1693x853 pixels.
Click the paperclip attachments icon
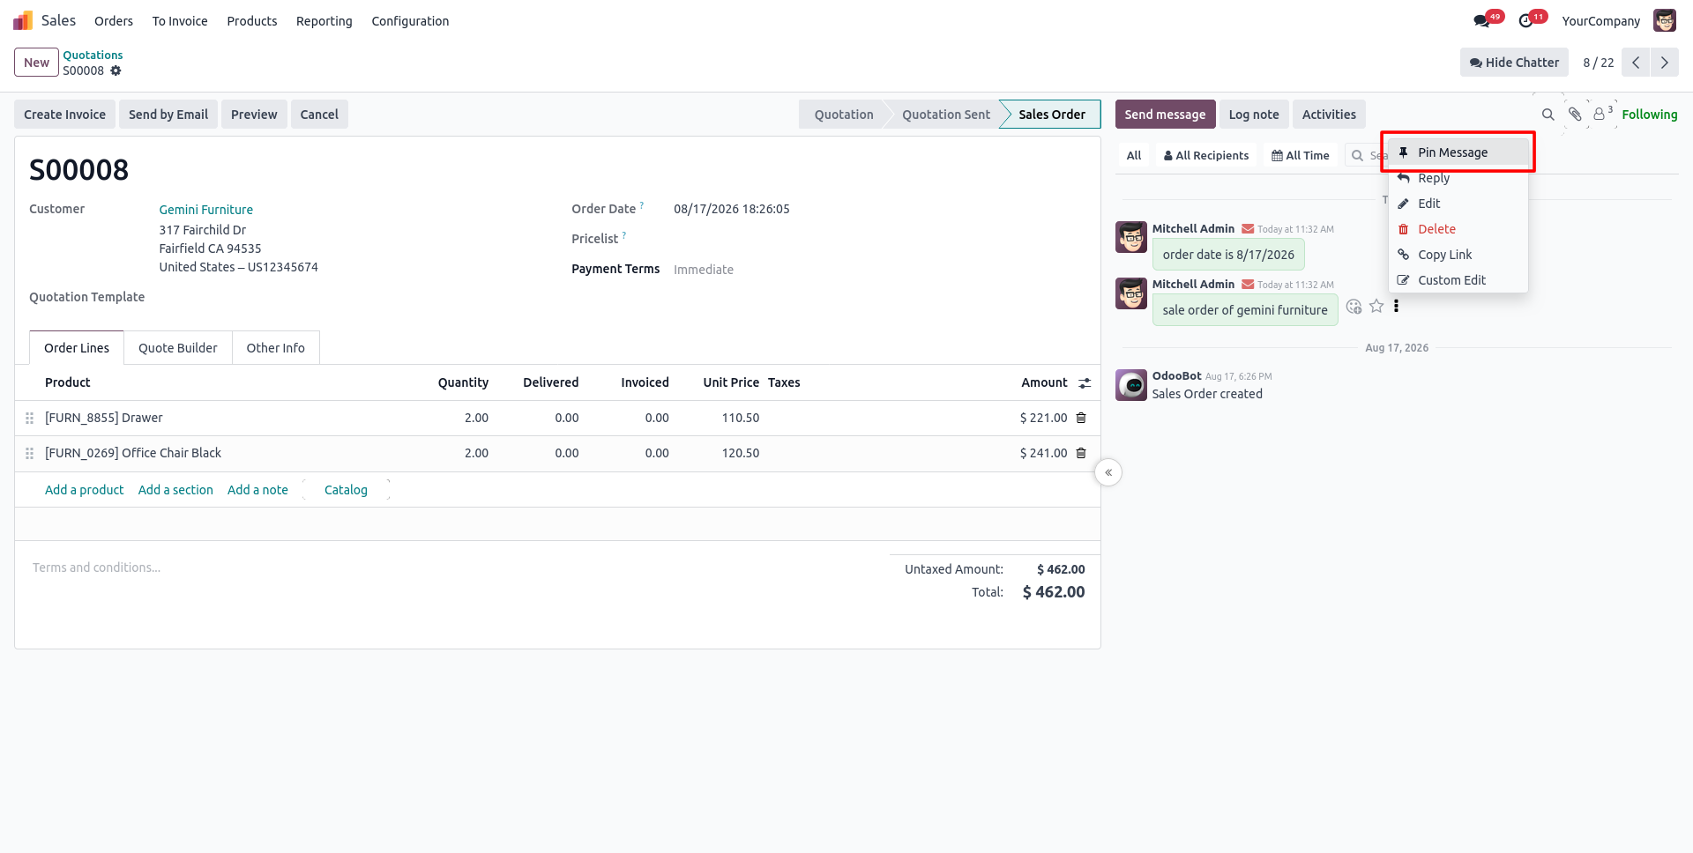coord(1575,115)
